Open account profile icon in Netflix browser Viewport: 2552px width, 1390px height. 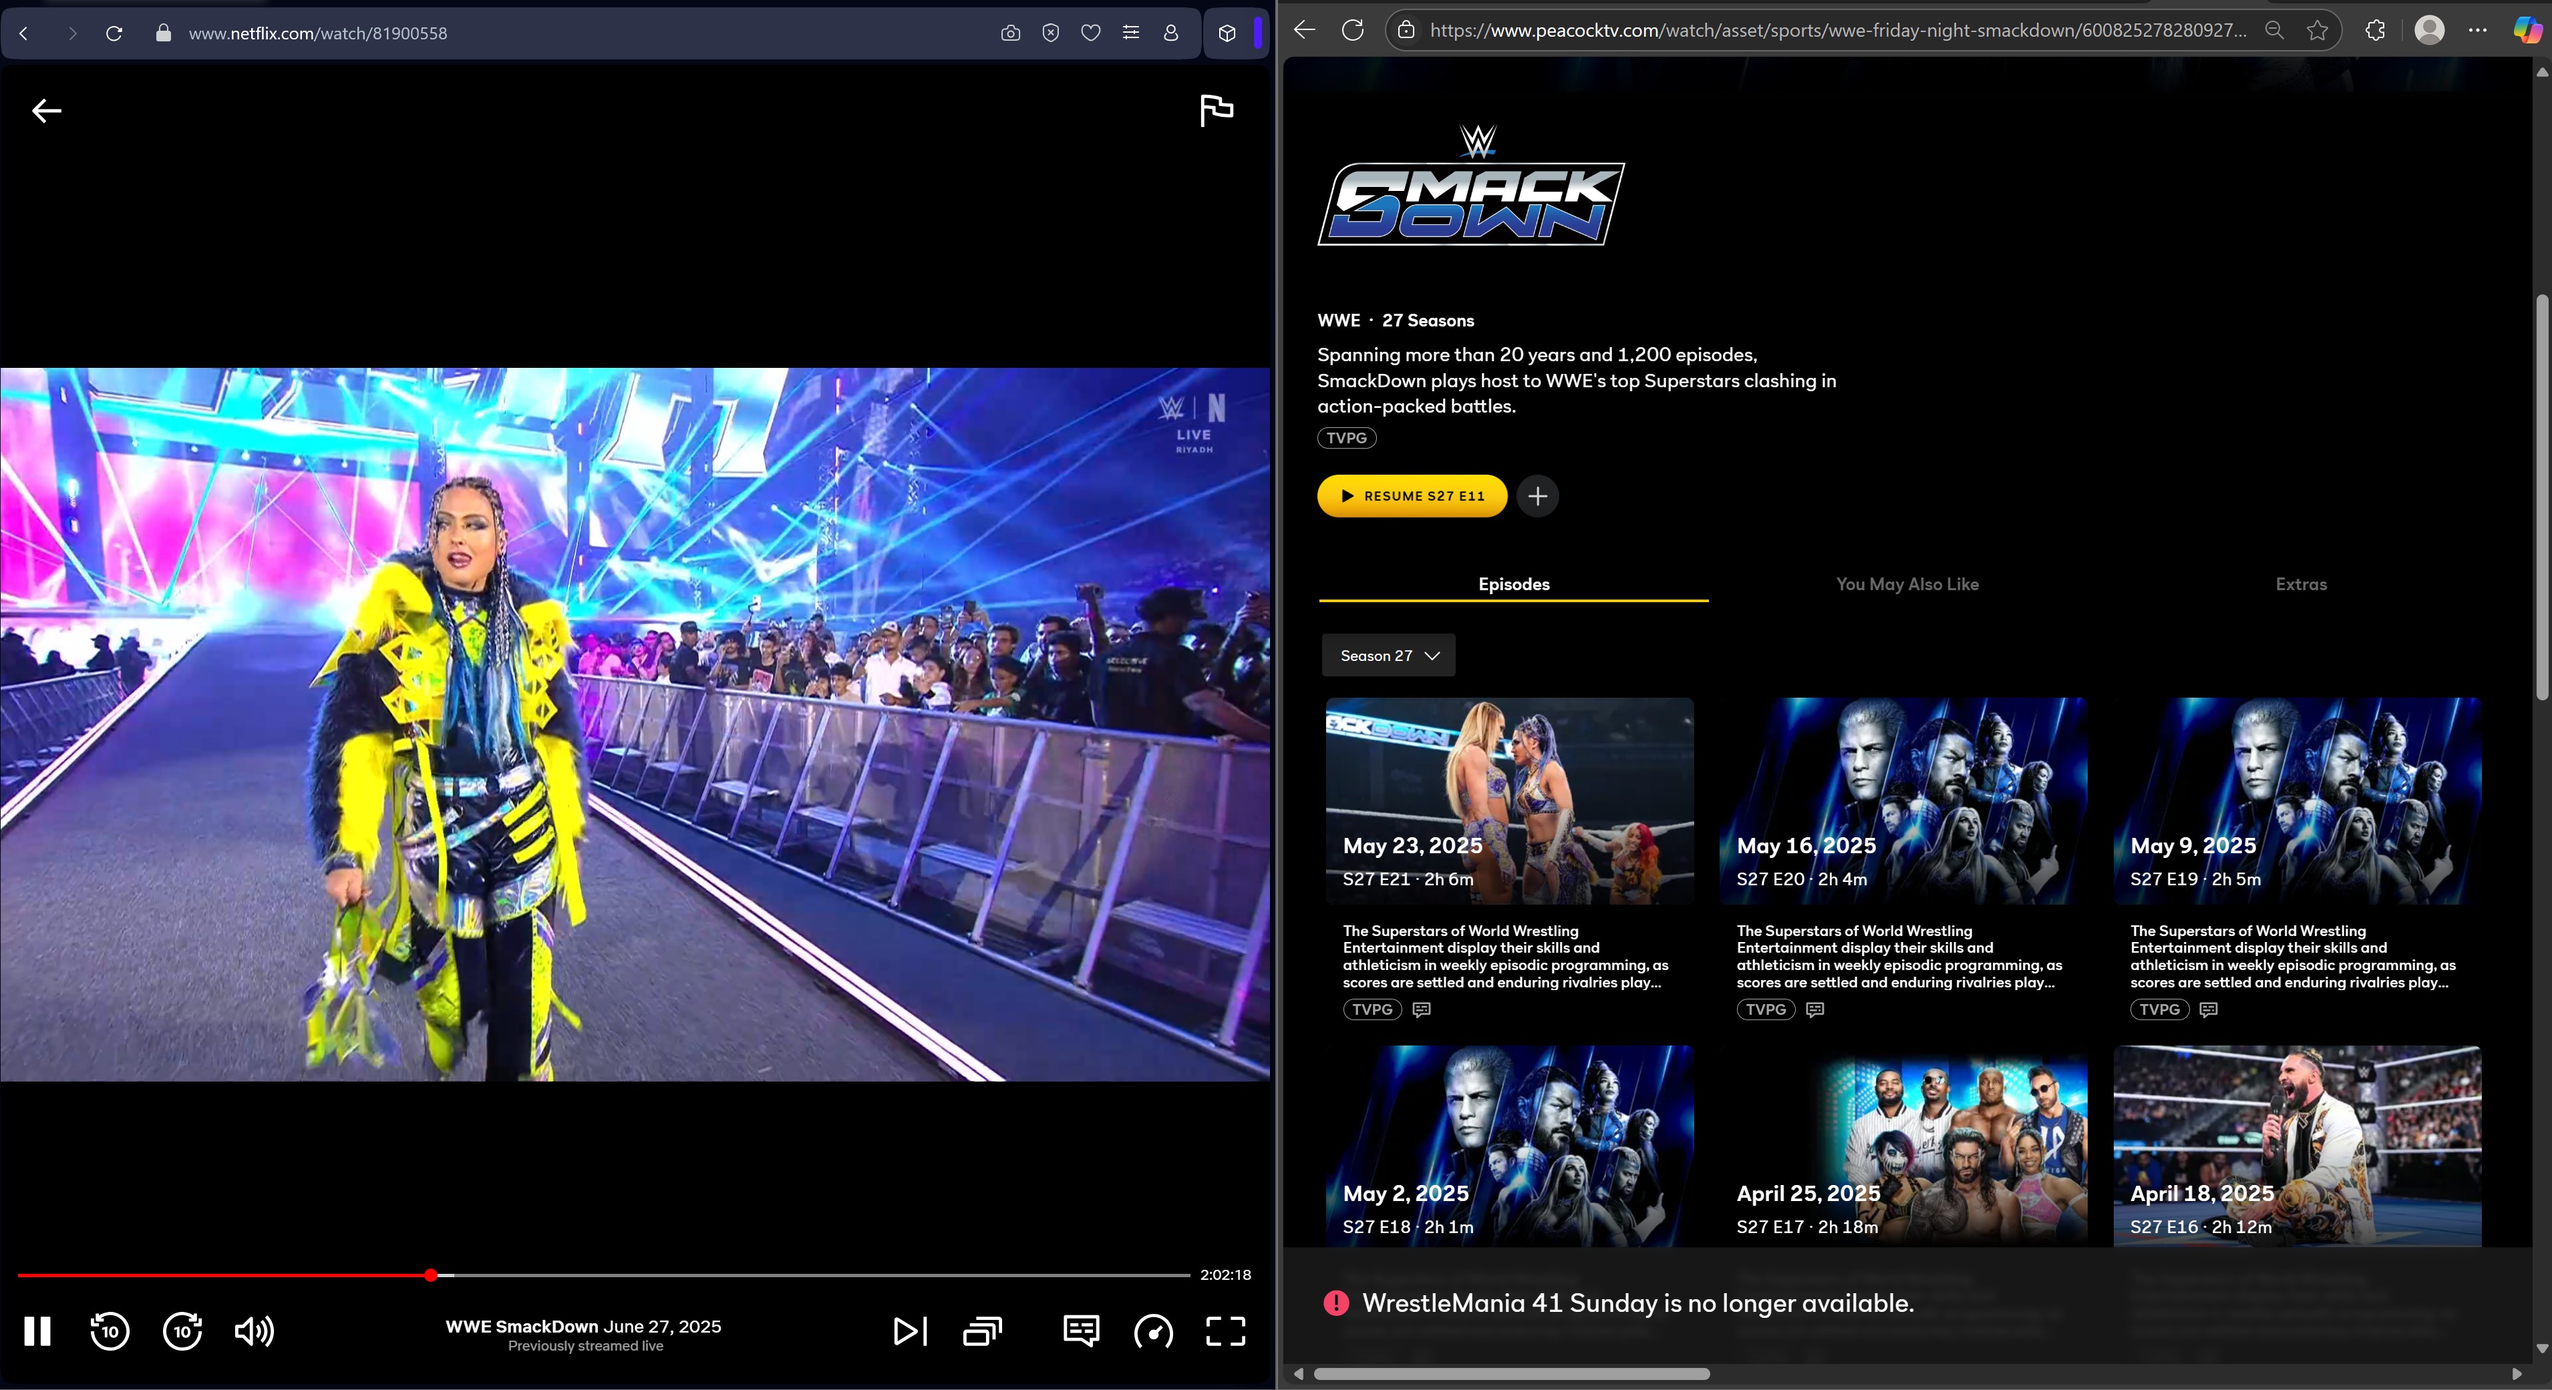coord(1171,33)
